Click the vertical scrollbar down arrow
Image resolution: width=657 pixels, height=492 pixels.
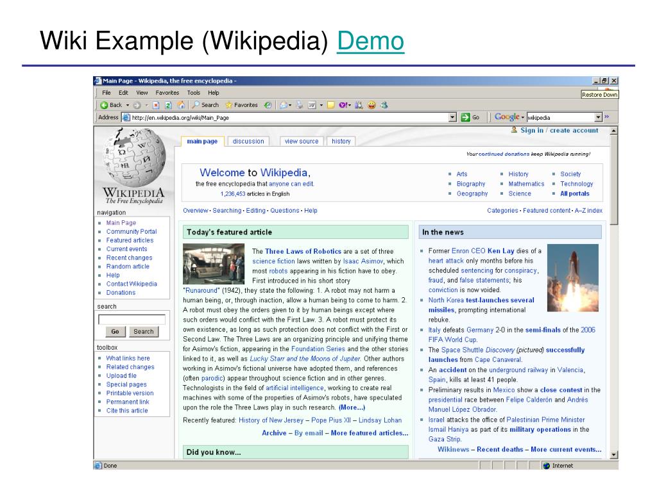(614, 455)
